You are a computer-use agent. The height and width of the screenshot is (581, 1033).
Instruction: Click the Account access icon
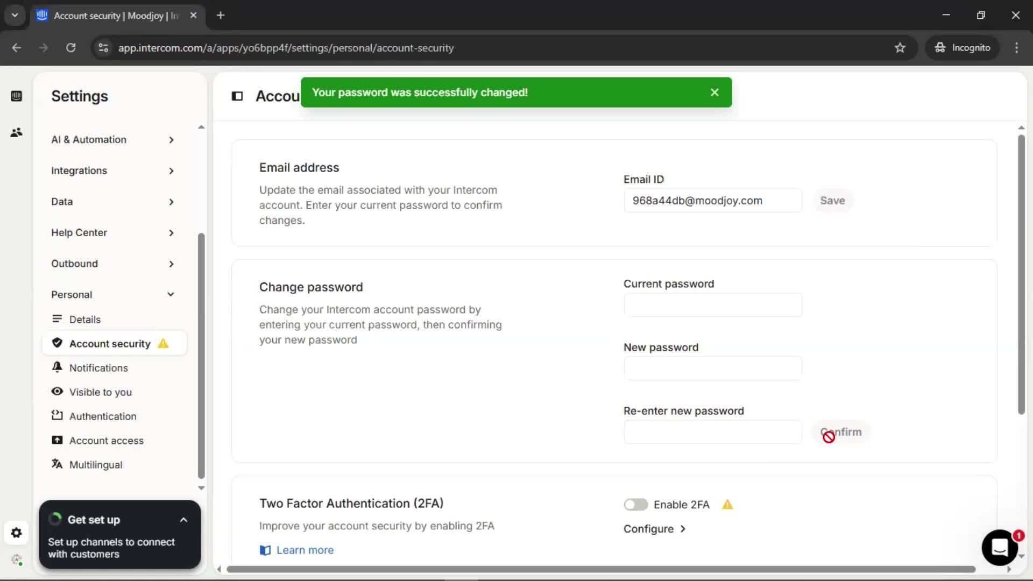coord(57,440)
